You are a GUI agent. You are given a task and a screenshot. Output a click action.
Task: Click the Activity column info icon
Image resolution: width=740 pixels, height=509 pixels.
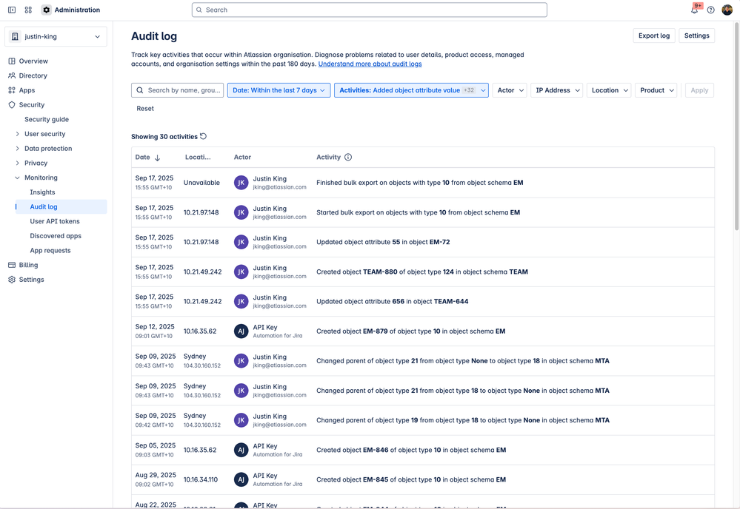click(x=348, y=157)
